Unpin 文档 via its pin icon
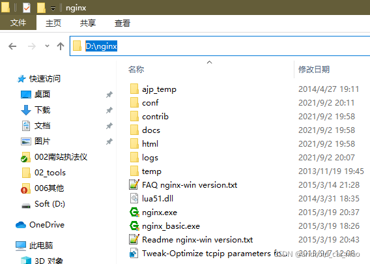 pos(109,126)
